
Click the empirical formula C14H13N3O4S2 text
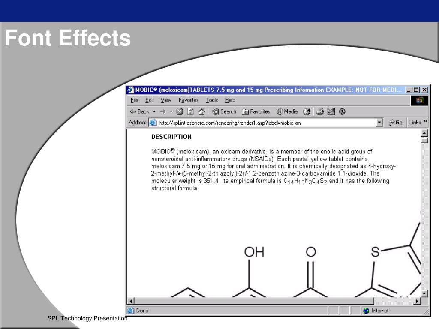[x=305, y=181]
